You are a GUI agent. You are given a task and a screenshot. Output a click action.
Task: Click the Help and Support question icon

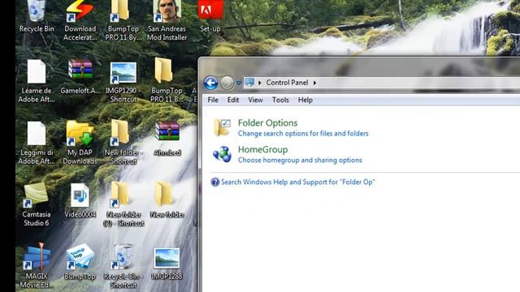(214, 182)
